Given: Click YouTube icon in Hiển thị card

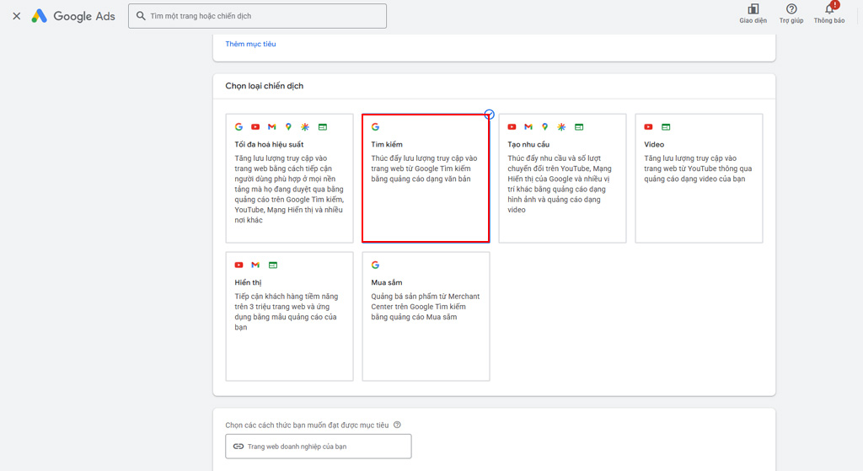Looking at the screenshot, I should point(239,265).
